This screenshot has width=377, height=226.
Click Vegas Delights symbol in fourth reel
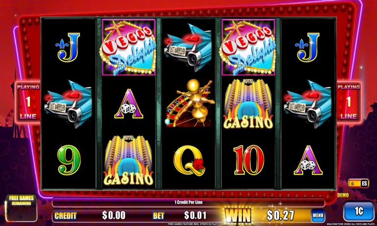click(x=248, y=47)
